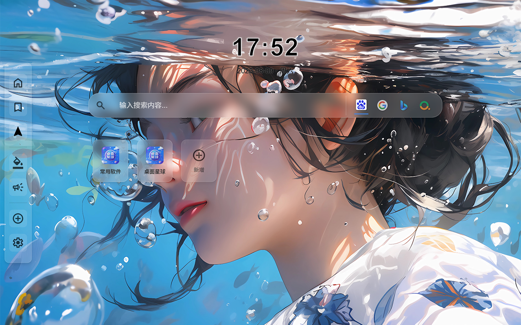
Task: Select Bing search engine icon
Action: point(403,105)
